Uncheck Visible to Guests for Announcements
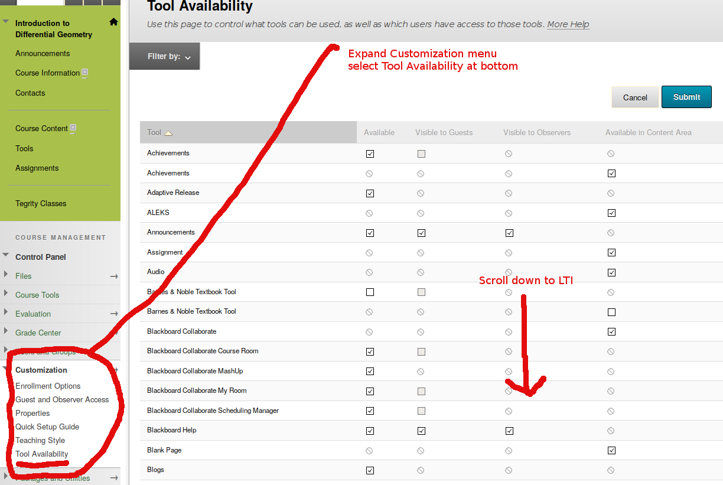 421,233
